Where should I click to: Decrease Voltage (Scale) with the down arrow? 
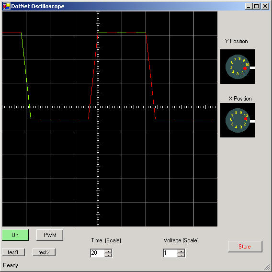pos(181,255)
